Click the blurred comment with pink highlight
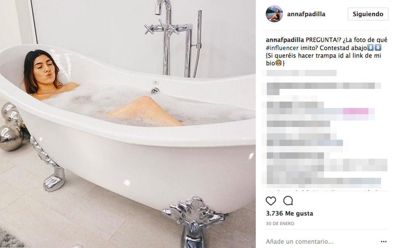This screenshot has height=248, width=397. (320, 112)
